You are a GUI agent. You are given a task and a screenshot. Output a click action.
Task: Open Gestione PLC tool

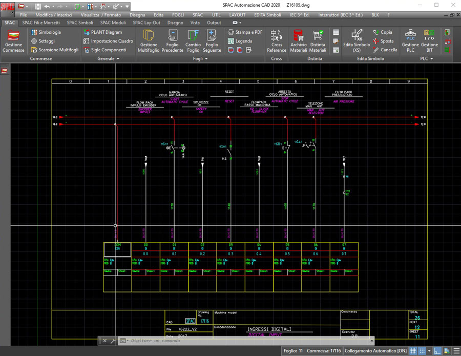[x=410, y=40]
